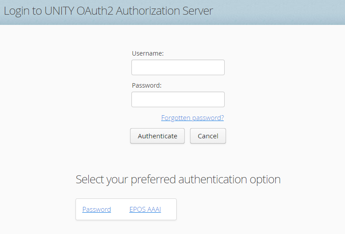Click the word Select starting the heading
345x234 pixels.
90,179
